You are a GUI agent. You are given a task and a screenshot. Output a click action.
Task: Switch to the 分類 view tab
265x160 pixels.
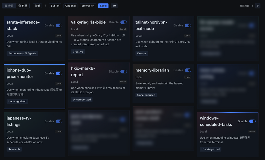click(9, 6)
